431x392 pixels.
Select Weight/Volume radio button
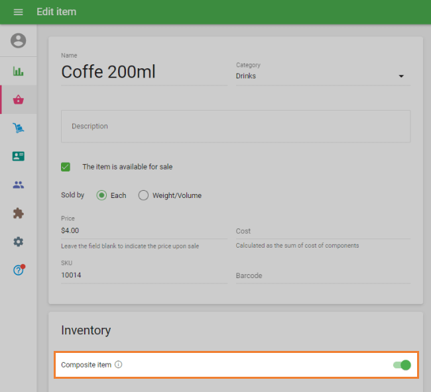pyautogui.click(x=143, y=195)
